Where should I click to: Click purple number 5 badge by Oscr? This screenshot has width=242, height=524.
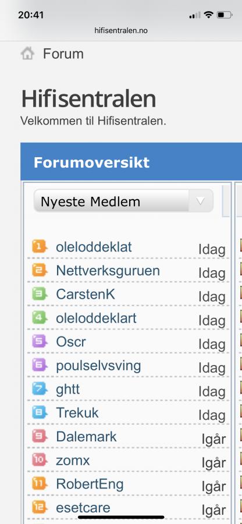(x=40, y=342)
